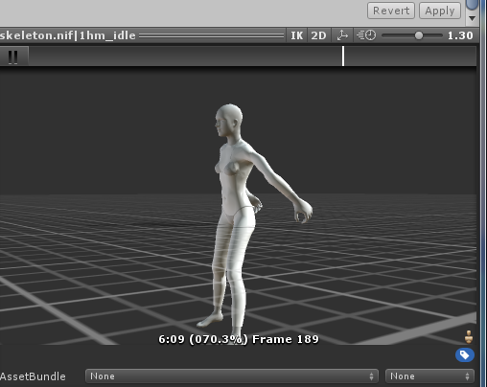Click the blue asset label tag icon

pos(465,355)
